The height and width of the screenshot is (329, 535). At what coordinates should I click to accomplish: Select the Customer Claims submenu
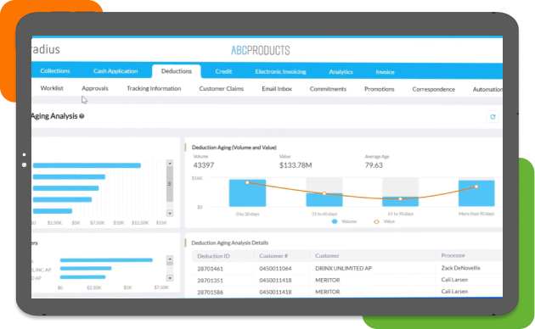tap(222, 89)
